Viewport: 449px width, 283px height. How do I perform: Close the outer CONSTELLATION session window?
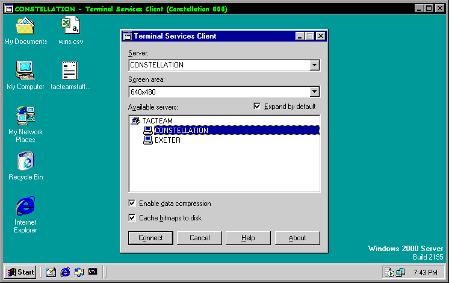click(439, 8)
